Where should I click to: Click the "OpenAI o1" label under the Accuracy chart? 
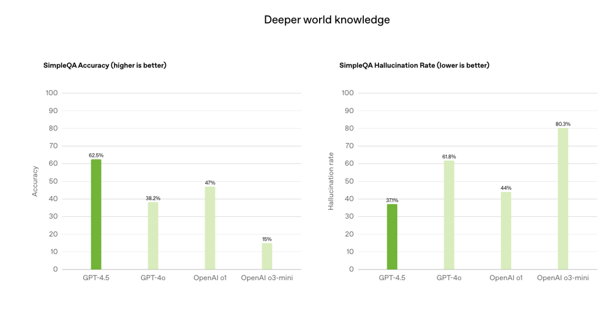point(210,278)
